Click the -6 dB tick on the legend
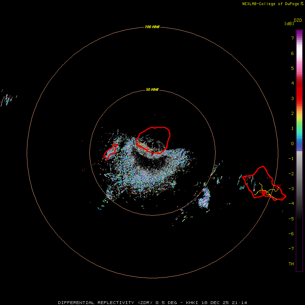The width and height of the screenshot is (305, 305). pyautogui.click(x=291, y=234)
